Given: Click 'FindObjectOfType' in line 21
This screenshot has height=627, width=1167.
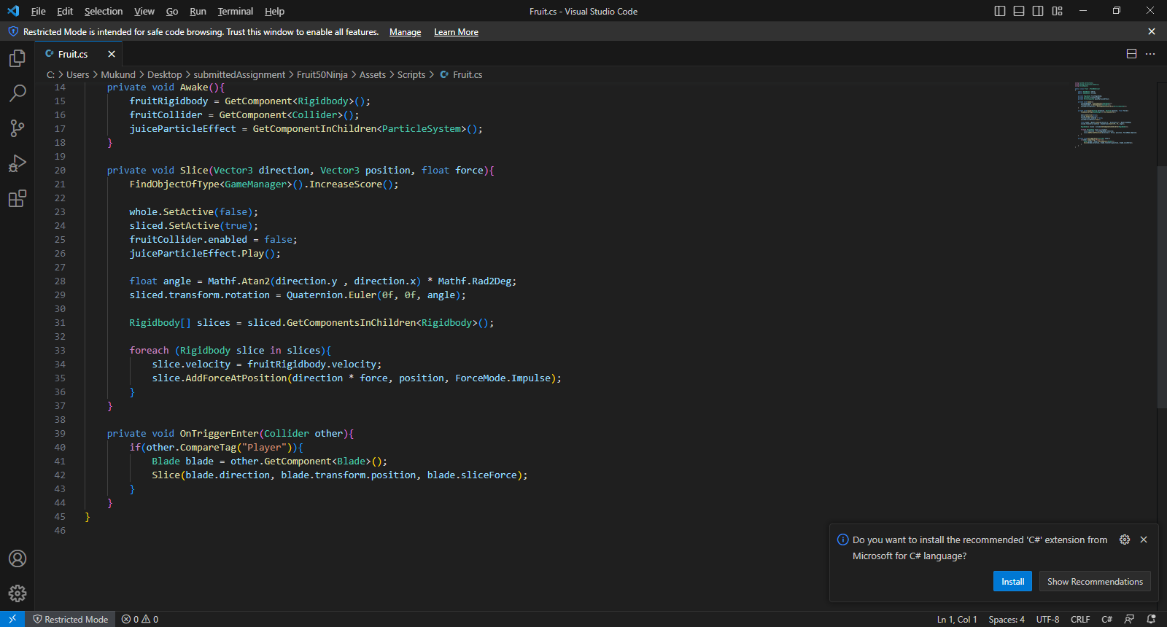Looking at the screenshot, I should click(x=174, y=184).
